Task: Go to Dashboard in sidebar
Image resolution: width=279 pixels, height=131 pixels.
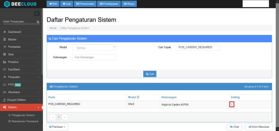Action: pyautogui.click(x=21, y=32)
